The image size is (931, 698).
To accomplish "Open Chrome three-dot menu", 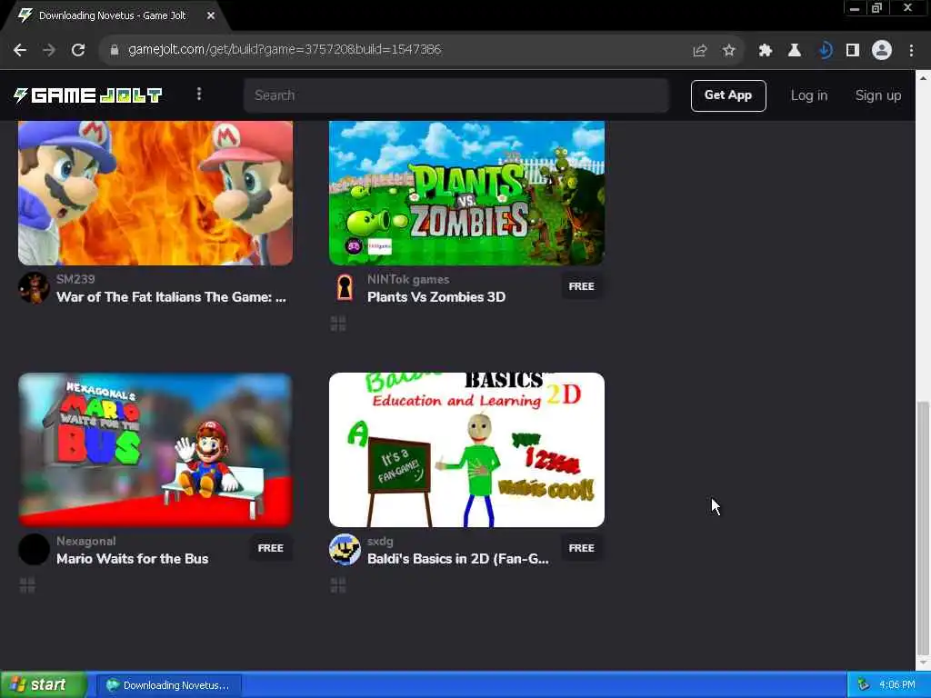I will pyautogui.click(x=911, y=51).
